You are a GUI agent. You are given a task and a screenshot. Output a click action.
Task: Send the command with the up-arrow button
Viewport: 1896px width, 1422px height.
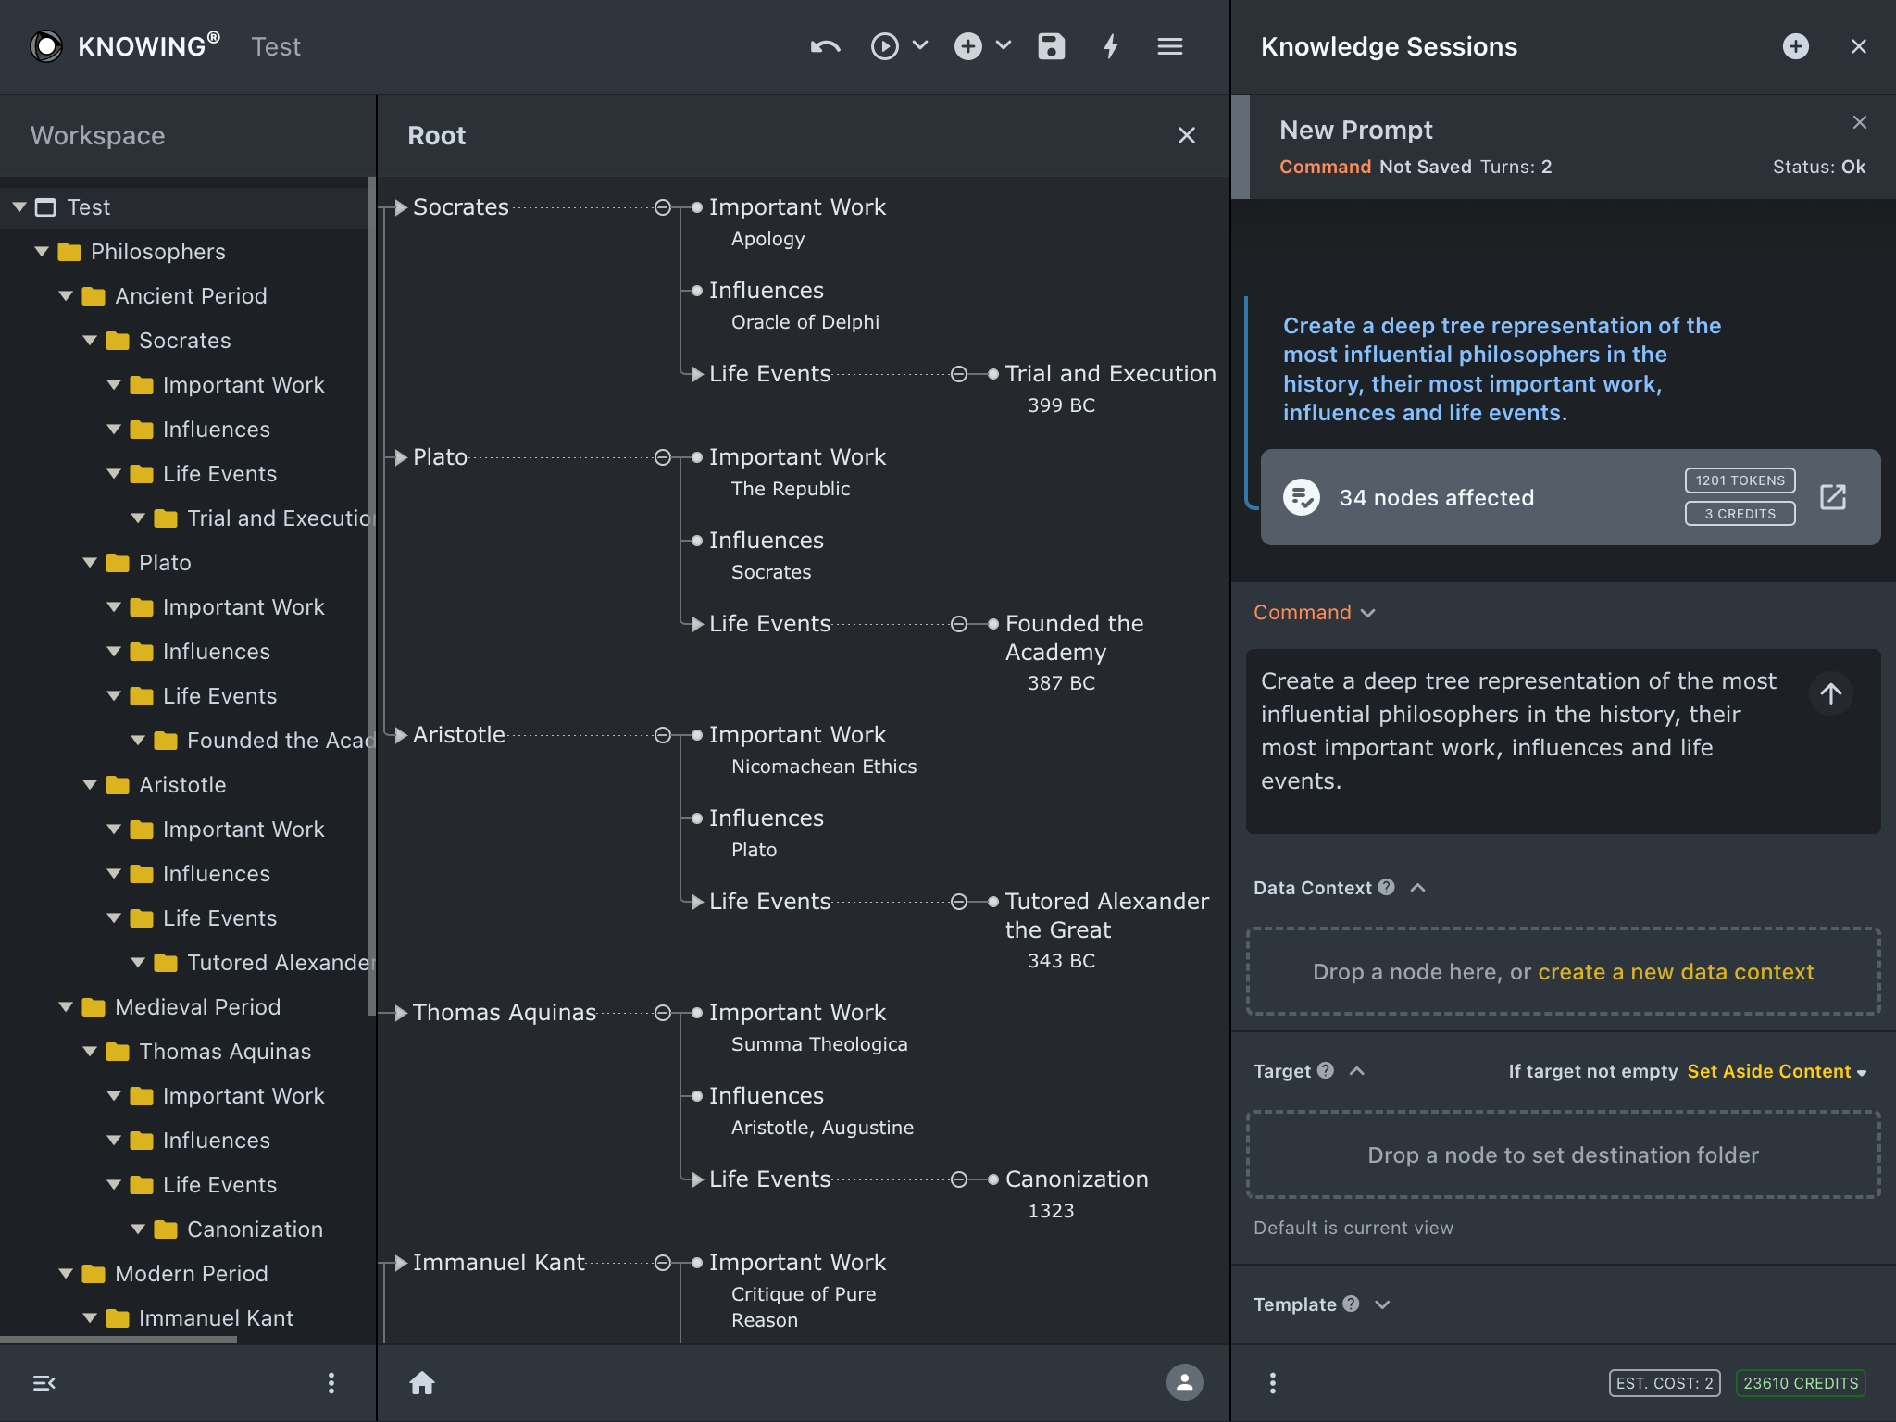1830,692
